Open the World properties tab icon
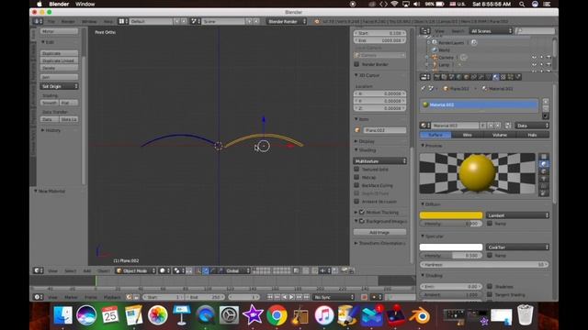Viewport: 588px width, 330px height. 459,77
